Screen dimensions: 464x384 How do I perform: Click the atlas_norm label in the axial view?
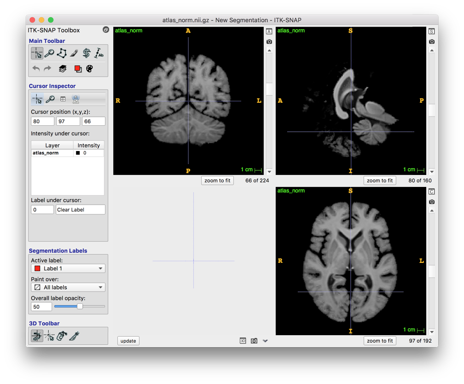point(128,30)
